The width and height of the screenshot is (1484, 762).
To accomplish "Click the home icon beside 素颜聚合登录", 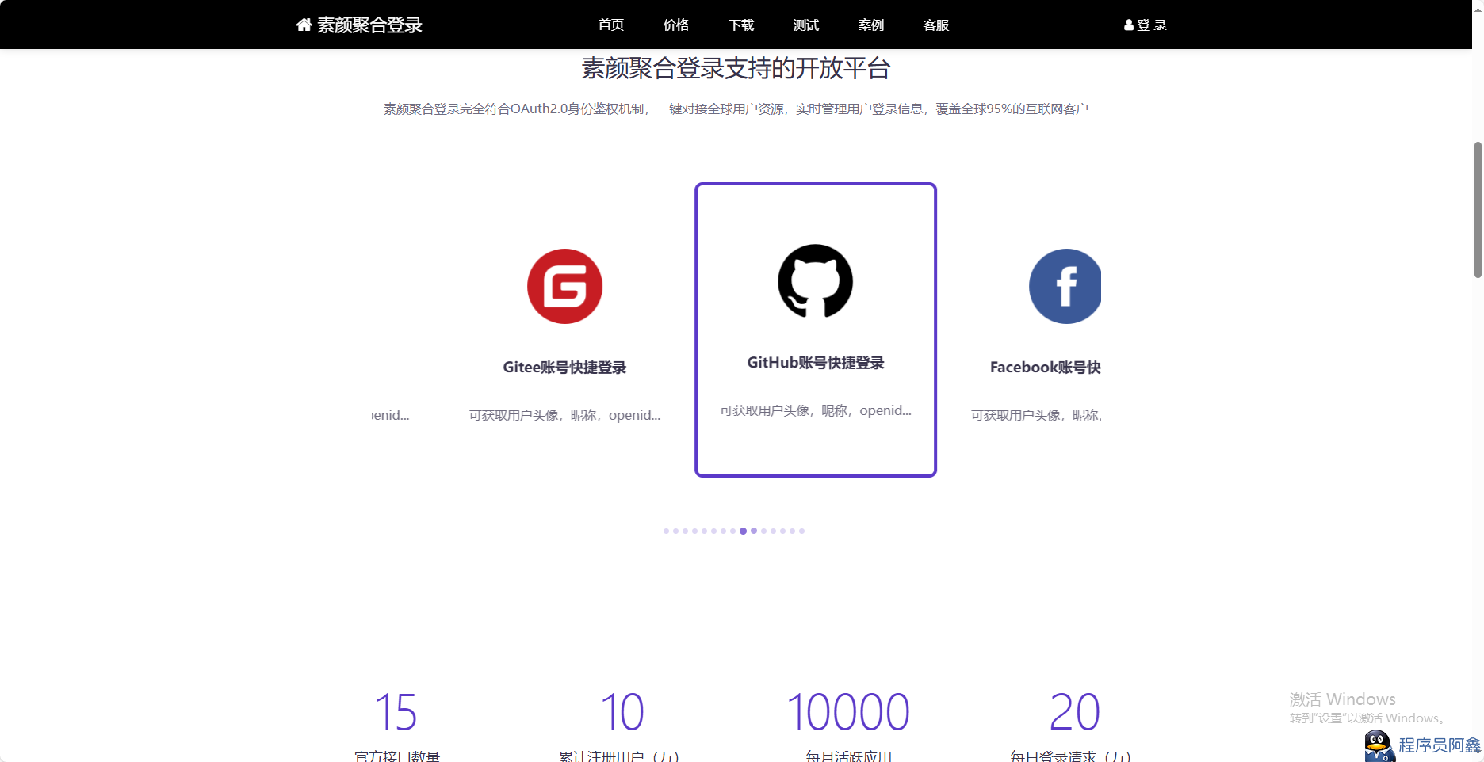I will click(304, 25).
